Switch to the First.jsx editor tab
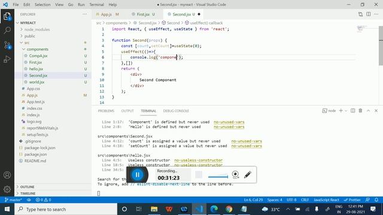The width and height of the screenshot is (383, 215). pos(143,14)
